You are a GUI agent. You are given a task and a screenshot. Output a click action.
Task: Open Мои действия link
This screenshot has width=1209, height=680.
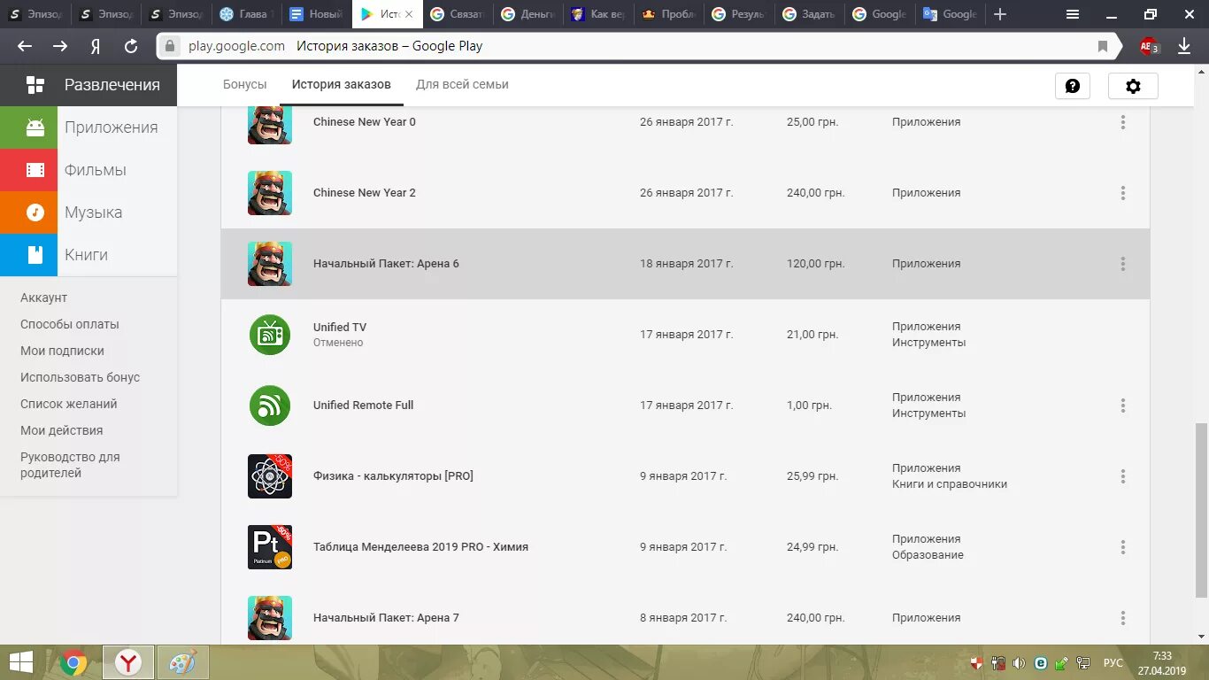tap(62, 431)
